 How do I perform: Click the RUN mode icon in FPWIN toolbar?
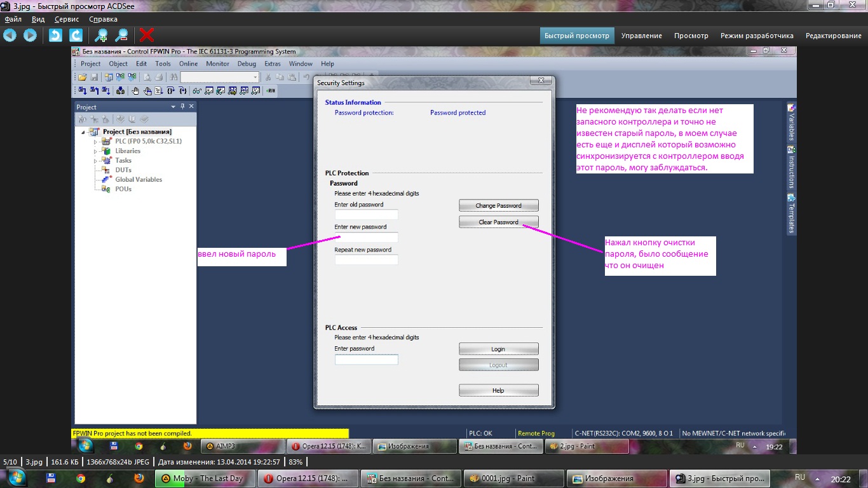pyautogui.click(x=271, y=91)
